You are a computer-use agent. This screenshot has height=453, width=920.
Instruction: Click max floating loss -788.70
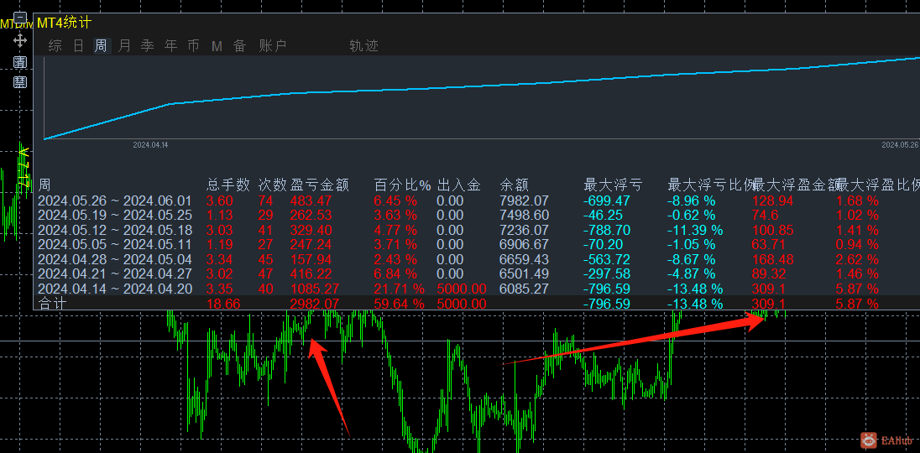[607, 231]
